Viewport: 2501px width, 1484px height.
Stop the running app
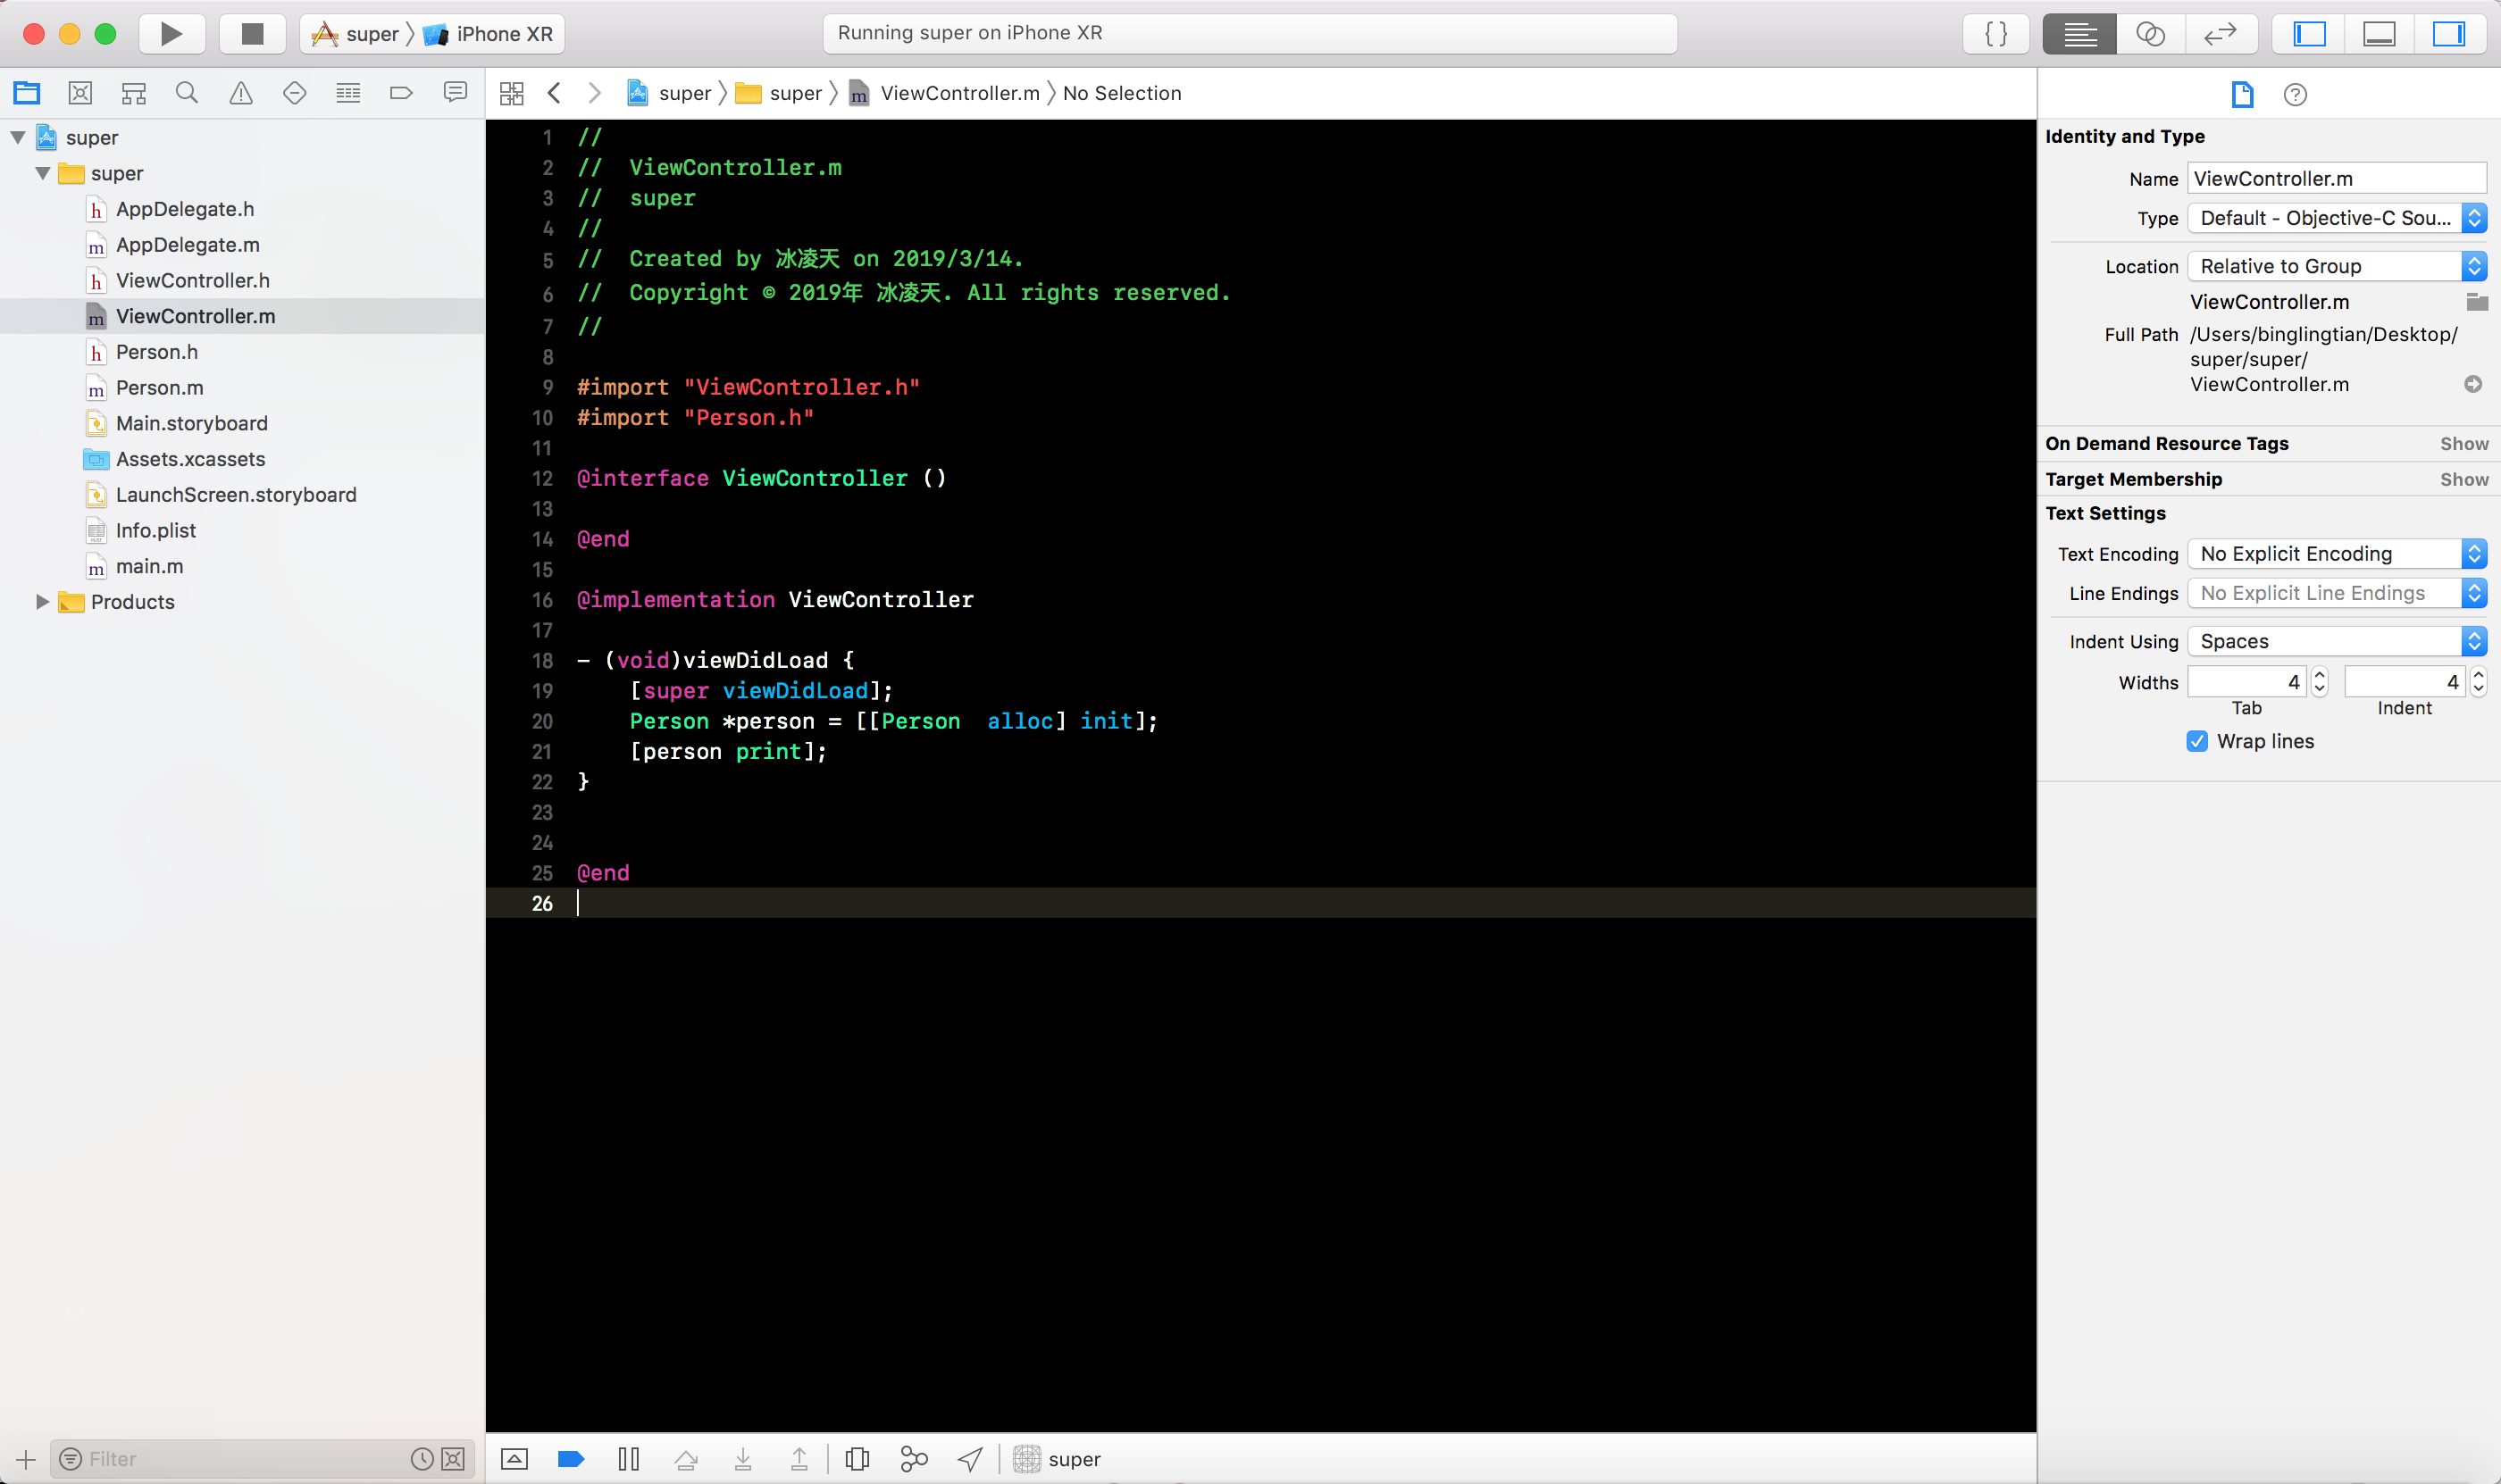coord(252,34)
